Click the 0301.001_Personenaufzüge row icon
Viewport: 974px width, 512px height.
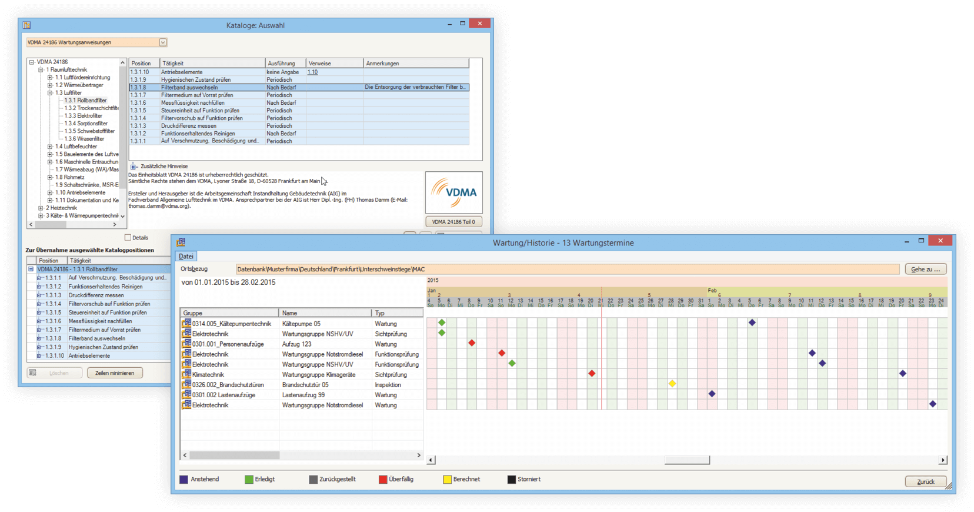[x=186, y=344]
